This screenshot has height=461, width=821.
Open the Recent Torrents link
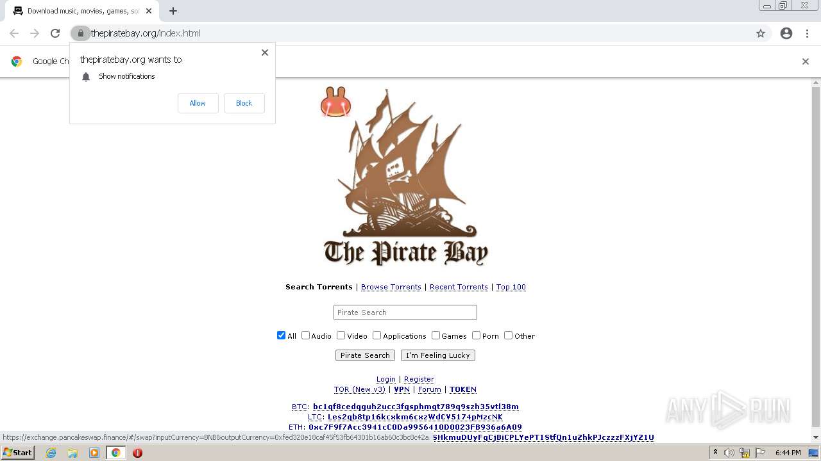click(x=459, y=287)
